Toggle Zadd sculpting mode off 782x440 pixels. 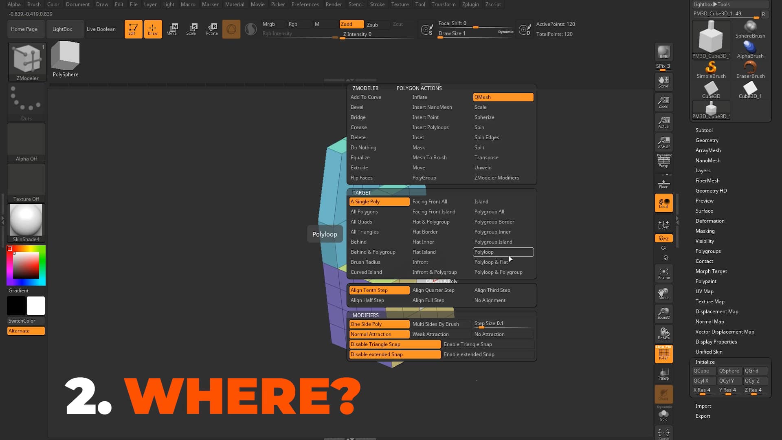click(x=351, y=24)
